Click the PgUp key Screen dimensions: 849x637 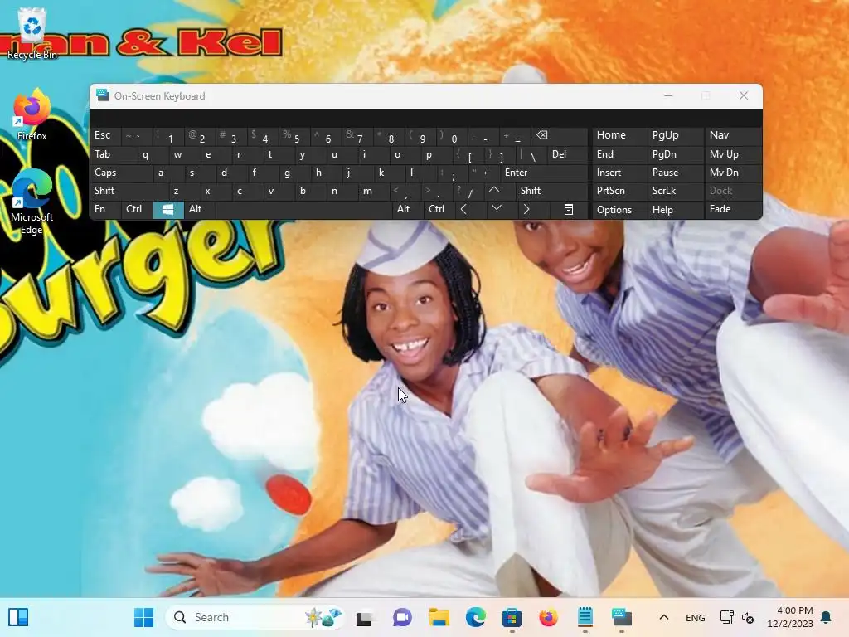point(675,135)
